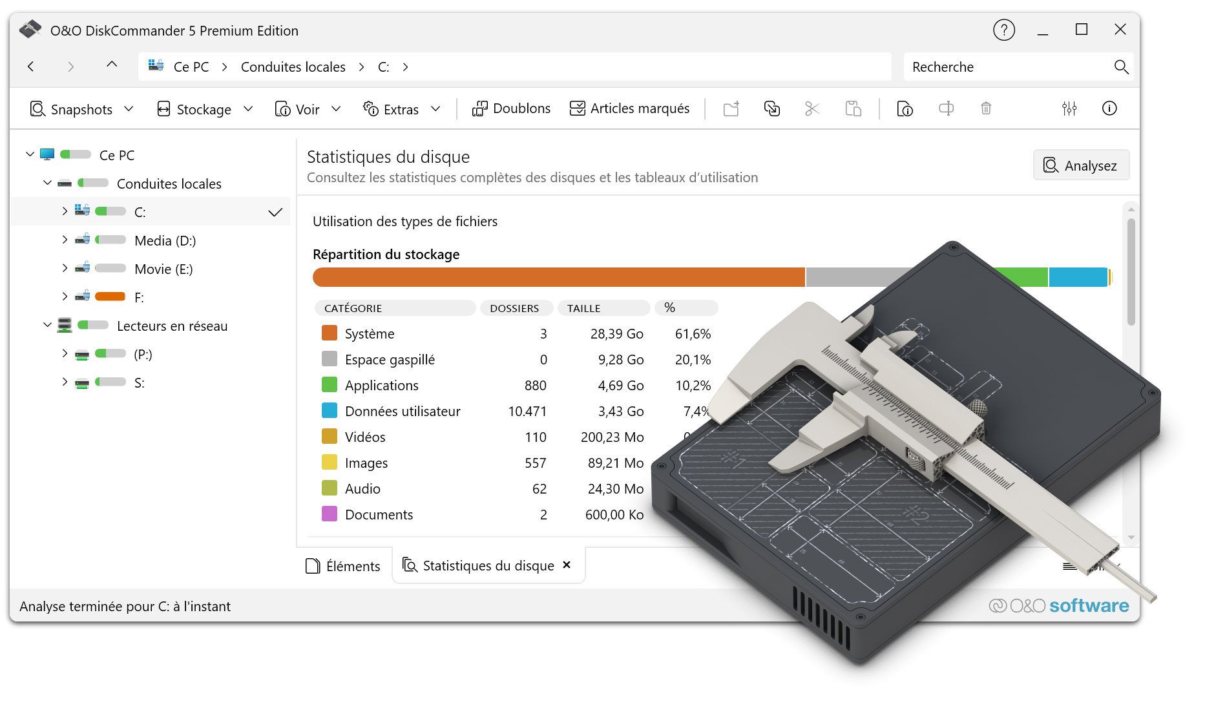Click the file information icon
Image resolution: width=1205 pixels, height=710 pixels.
905,109
